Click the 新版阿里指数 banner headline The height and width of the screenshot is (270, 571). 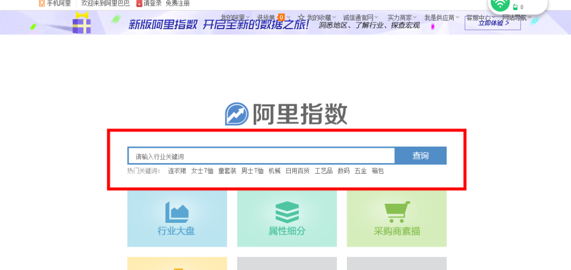tap(219, 24)
